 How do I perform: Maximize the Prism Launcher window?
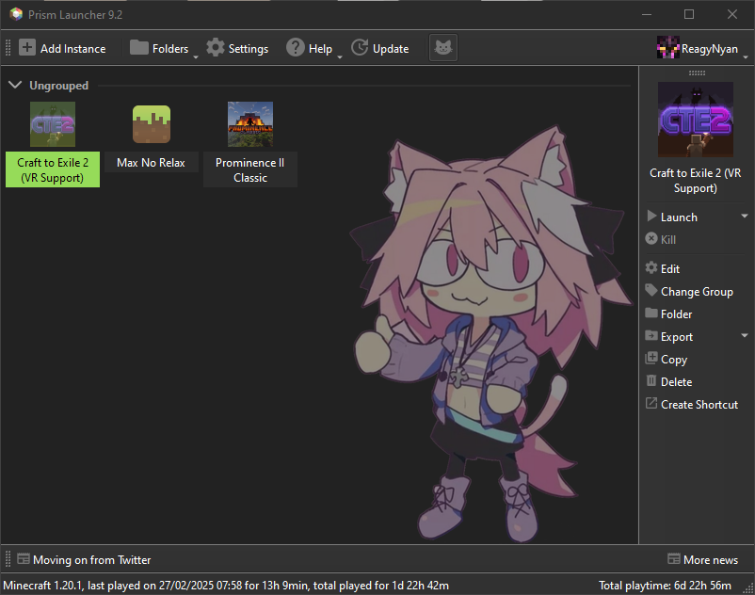click(x=689, y=14)
